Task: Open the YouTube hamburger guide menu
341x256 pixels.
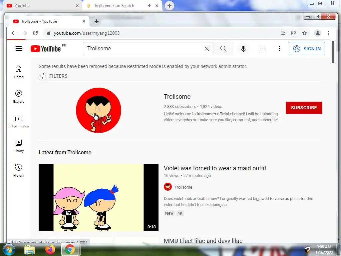Action: [19, 49]
